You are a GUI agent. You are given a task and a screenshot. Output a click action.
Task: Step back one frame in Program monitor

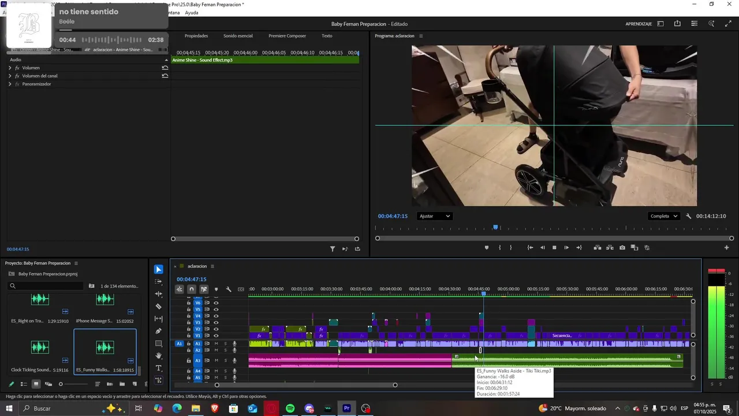click(542, 247)
